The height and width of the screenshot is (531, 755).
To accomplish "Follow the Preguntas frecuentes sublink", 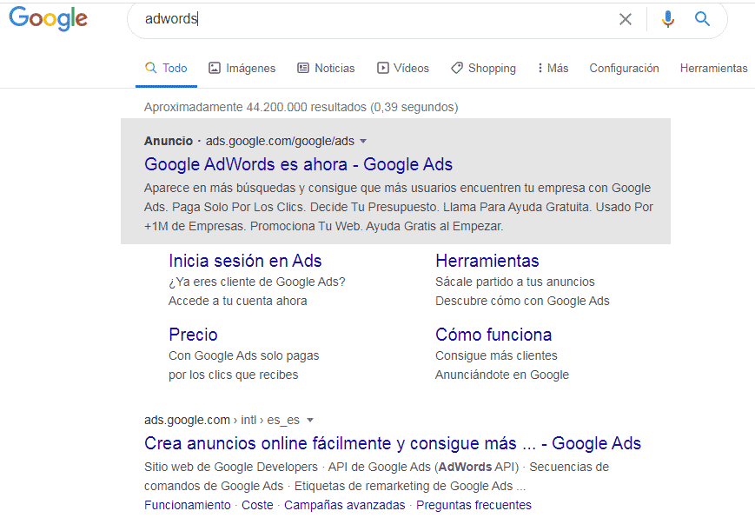I will (474, 505).
